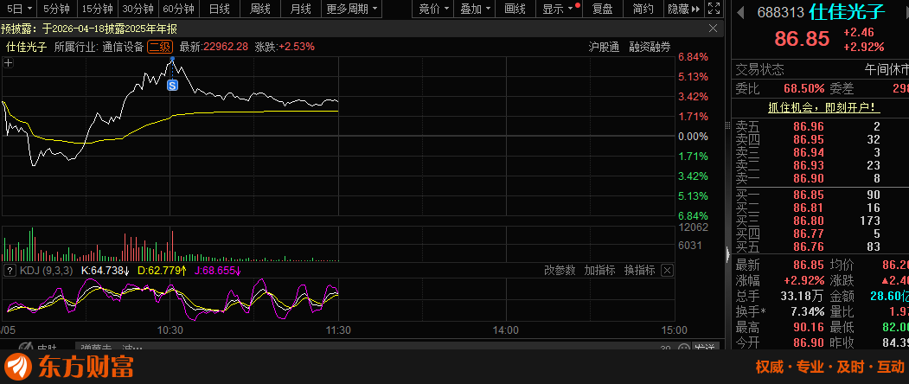The height and width of the screenshot is (384, 909).
Task: Click the 最高 value 90.16
Action: pos(809,327)
